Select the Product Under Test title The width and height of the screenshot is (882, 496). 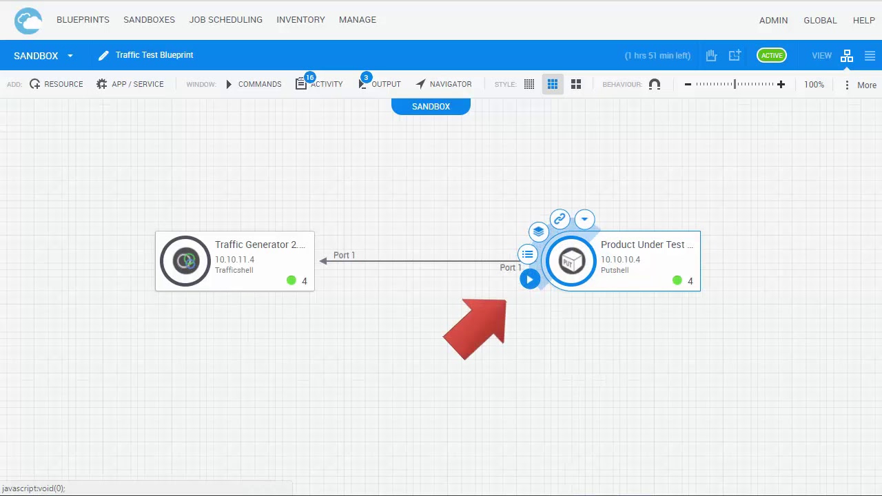[646, 245]
